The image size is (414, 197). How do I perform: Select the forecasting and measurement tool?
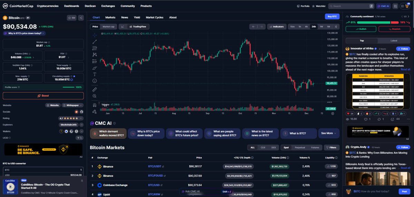click(x=95, y=61)
